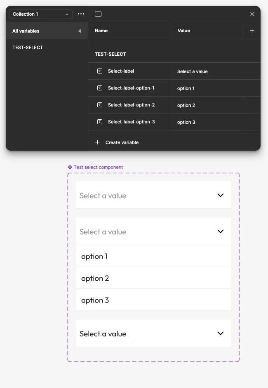Choose option 3 in the open list
The height and width of the screenshot is (388, 268).
[x=153, y=300]
